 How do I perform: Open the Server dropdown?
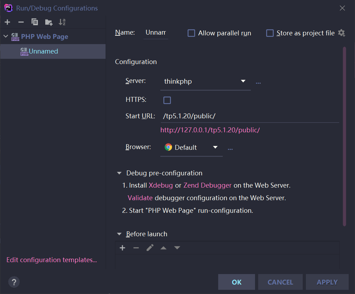point(243,81)
